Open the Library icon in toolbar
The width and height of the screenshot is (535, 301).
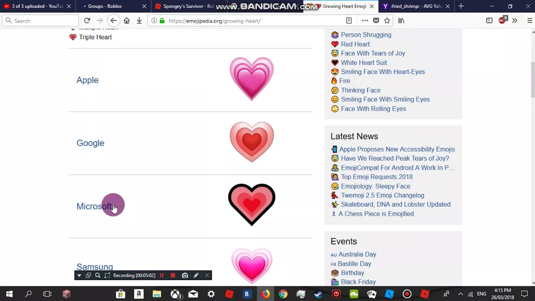[x=401, y=20]
